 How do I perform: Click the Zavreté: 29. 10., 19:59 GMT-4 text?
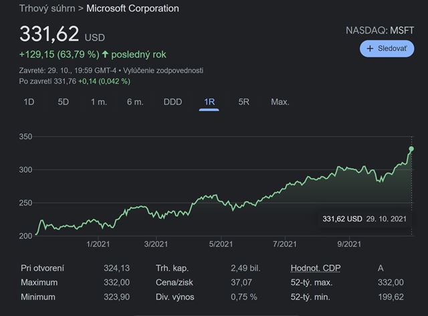click(68, 70)
